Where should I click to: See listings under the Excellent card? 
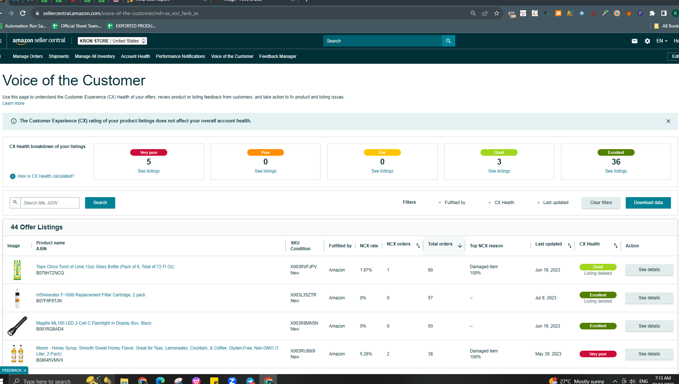pos(616,171)
